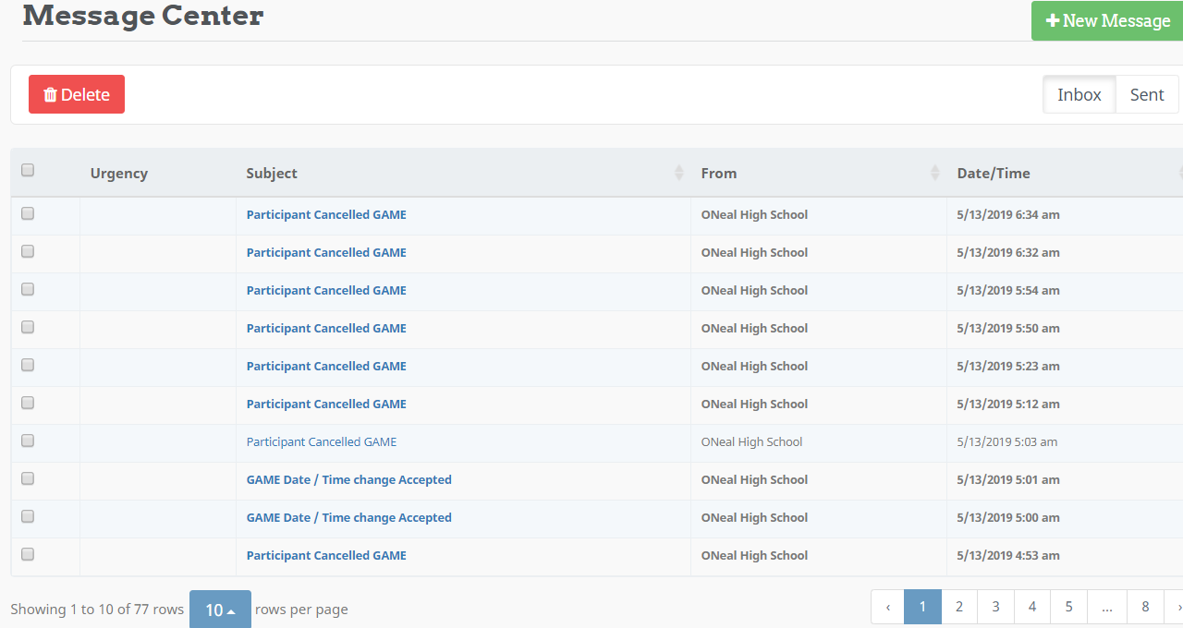Click the red Delete button with trash icon
1183x628 pixels.
pyautogui.click(x=77, y=94)
